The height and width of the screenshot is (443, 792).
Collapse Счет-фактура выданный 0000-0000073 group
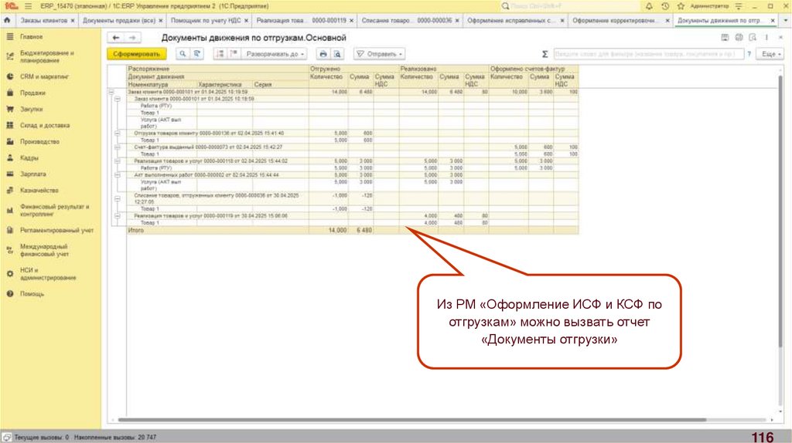pyautogui.click(x=118, y=147)
